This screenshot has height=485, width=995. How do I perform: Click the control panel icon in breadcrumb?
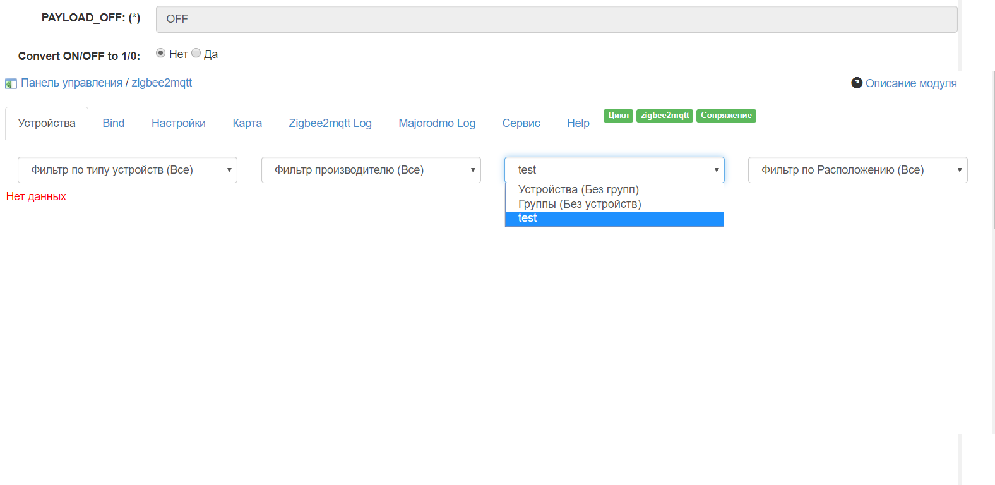point(11,83)
